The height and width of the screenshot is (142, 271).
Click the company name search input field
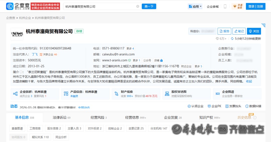click(x=99, y=7)
